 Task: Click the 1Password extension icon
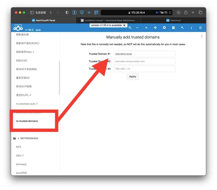74,12
